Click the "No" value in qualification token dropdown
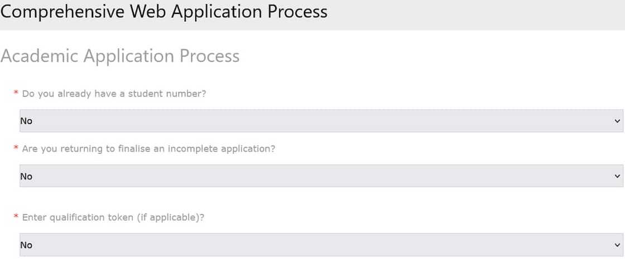 tap(26, 245)
